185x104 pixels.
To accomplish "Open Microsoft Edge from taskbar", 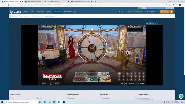I will point(45,102).
